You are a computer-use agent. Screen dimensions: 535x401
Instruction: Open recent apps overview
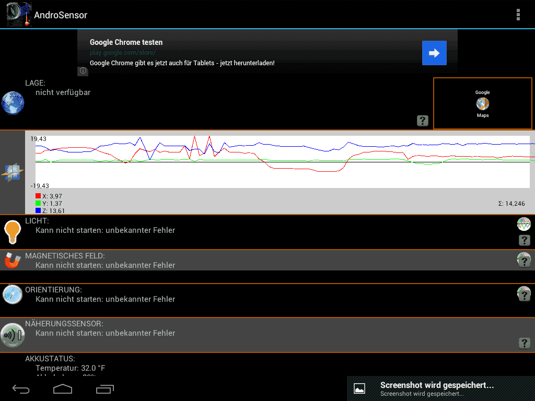[x=104, y=389]
